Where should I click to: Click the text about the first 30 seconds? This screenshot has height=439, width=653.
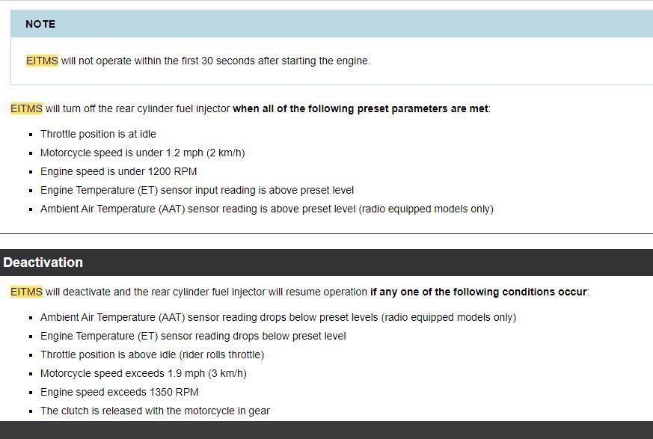coord(215,61)
